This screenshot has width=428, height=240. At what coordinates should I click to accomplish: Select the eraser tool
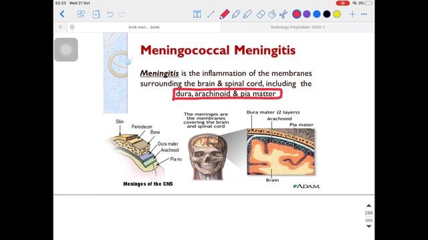(261, 14)
